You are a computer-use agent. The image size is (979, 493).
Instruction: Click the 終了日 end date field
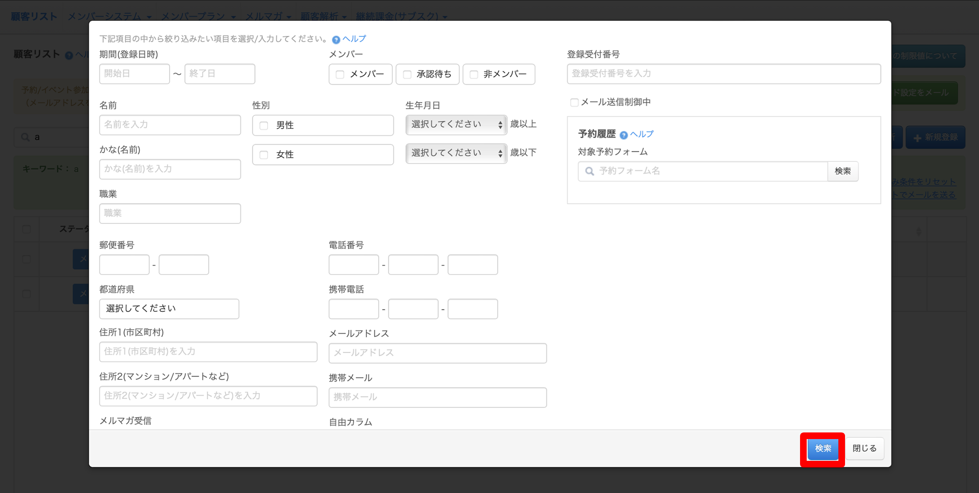click(220, 74)
